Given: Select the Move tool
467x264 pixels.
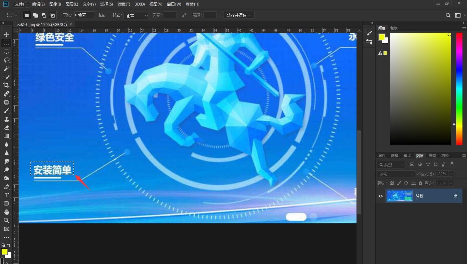Looking at the screenshot, I should [6, 34].
